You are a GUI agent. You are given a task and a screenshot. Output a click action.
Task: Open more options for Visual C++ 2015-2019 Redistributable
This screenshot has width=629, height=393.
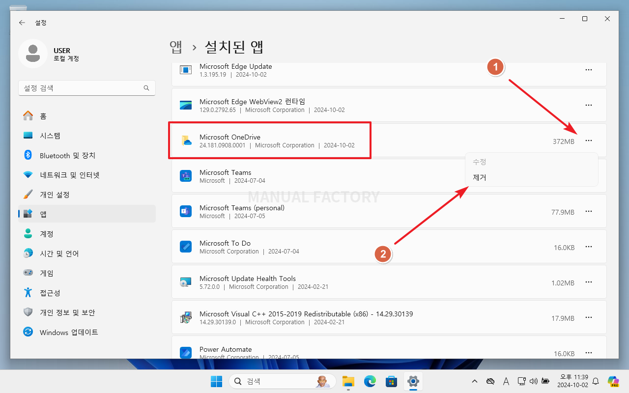pyautogui.click(x=589, y=318)
